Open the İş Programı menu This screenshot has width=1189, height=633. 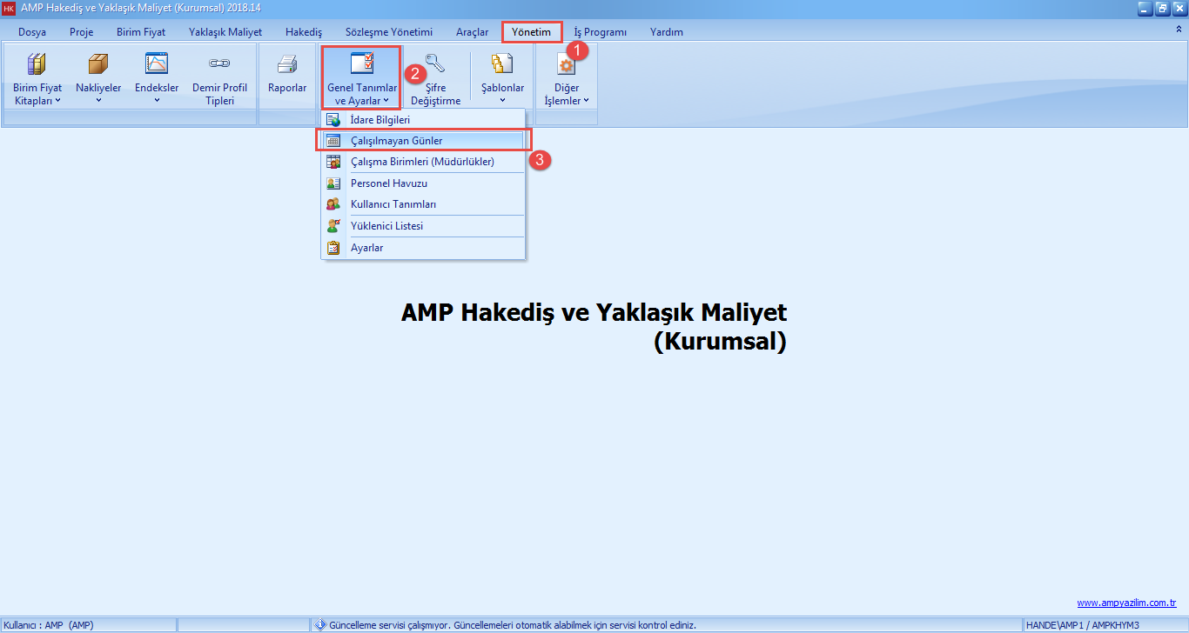[x=600, y=31]
